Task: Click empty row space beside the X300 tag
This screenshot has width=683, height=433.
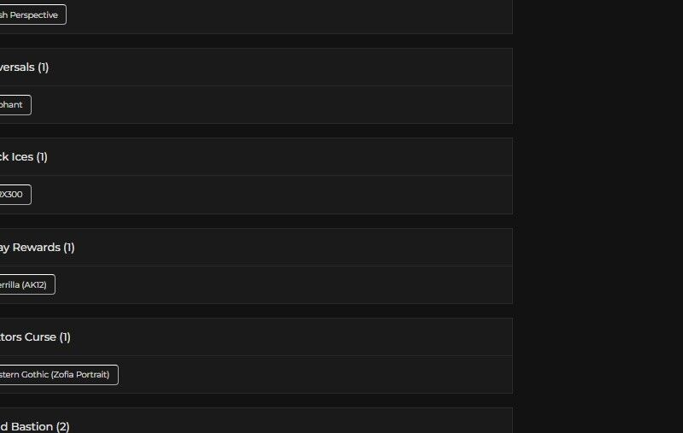Action: tap(256, 195)
